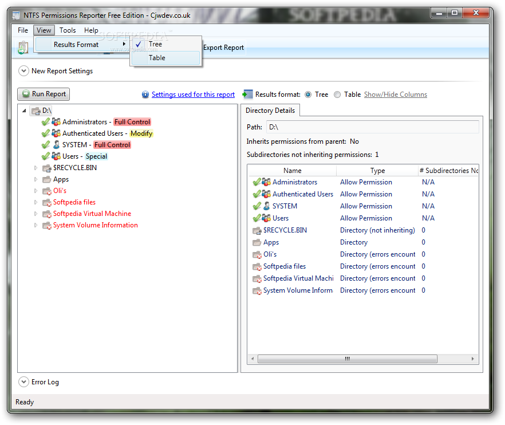Click SYSTEM user icon in details list
The image size is (505, 425).
(x=267, y=206)
